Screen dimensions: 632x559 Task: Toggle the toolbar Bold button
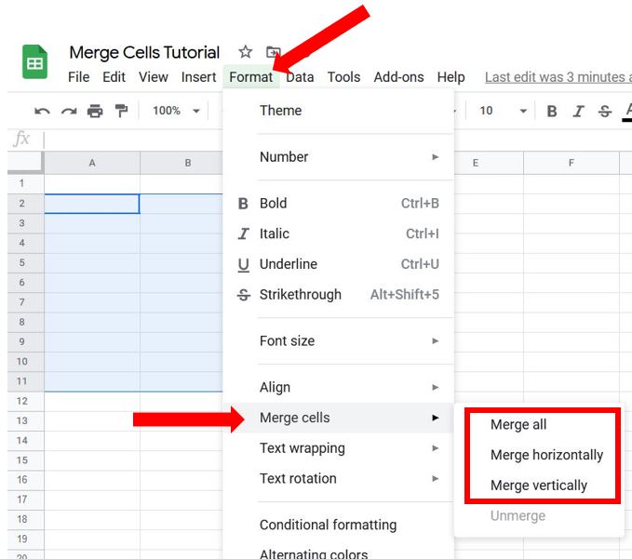[552, 111]
